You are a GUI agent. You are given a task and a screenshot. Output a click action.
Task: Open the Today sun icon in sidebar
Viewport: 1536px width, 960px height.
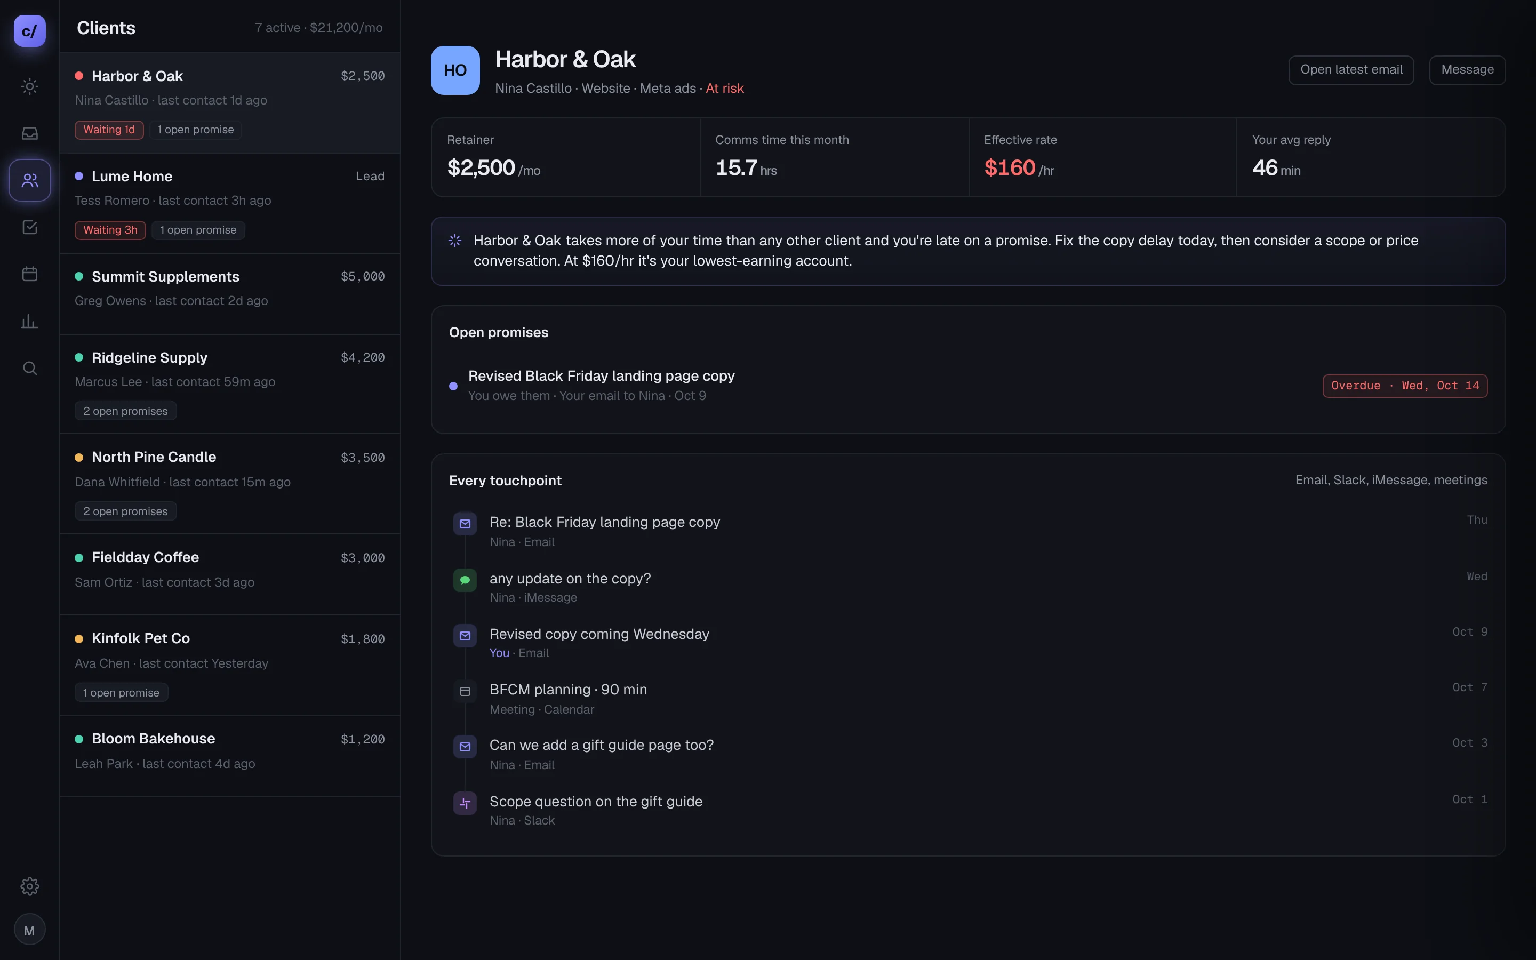(x=29, y=86)
